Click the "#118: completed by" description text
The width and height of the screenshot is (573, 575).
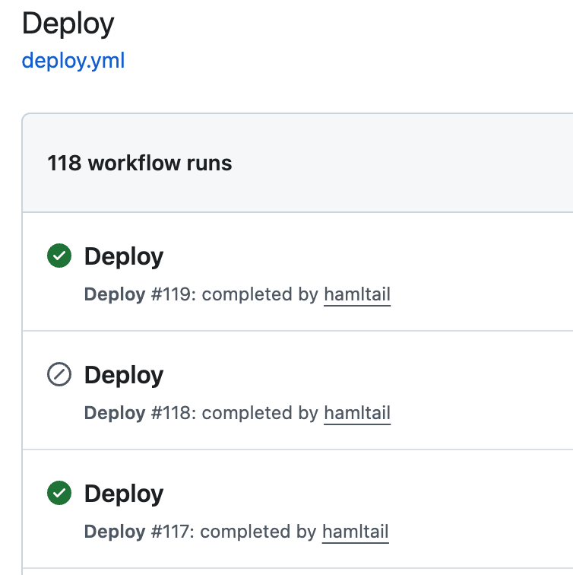[x=234, y=413]
